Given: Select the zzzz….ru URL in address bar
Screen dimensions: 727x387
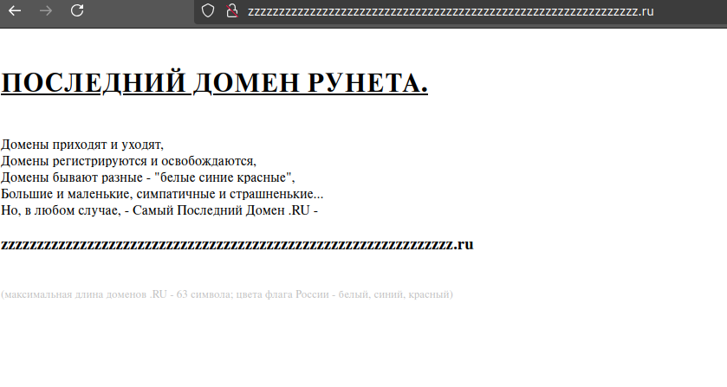Looking at the screenshot, I should pos(451,11).
